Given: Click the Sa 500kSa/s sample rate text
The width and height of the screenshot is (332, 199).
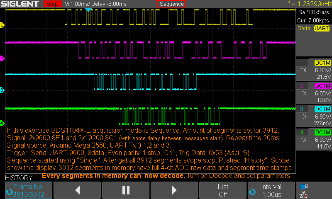Looking at the screenshot, I should (313, 12).
